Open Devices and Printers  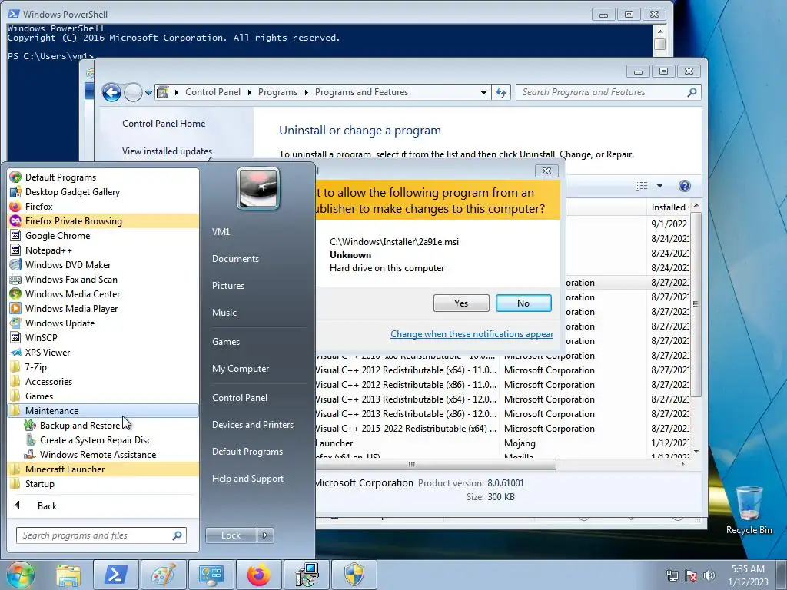[252, 424]
